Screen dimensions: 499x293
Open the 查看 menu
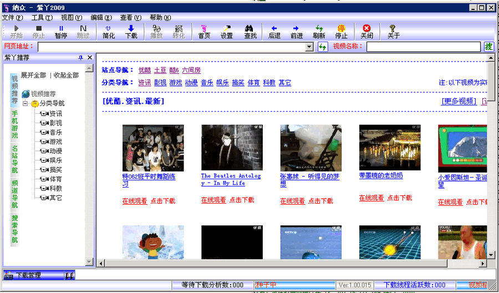(130, 18)
